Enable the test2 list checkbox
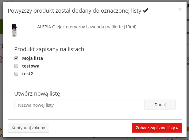Screen dimensions: 189x140 [x=16, y=74]
